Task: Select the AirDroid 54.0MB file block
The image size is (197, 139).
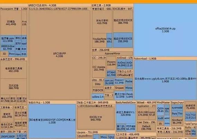Action: (121, 64)
